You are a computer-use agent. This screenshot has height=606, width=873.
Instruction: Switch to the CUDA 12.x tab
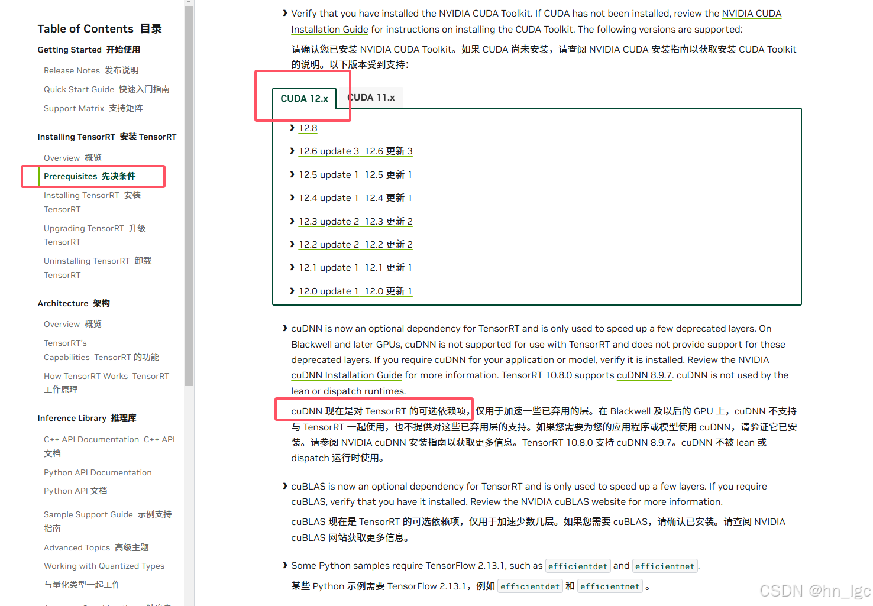(304, 98)
